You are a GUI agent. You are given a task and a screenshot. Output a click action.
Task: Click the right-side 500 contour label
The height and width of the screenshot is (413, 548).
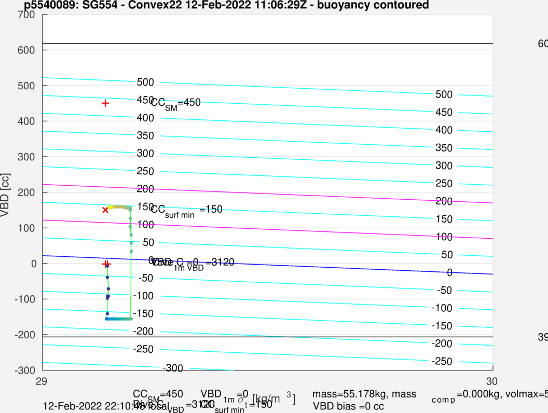[x=444, y=94]
